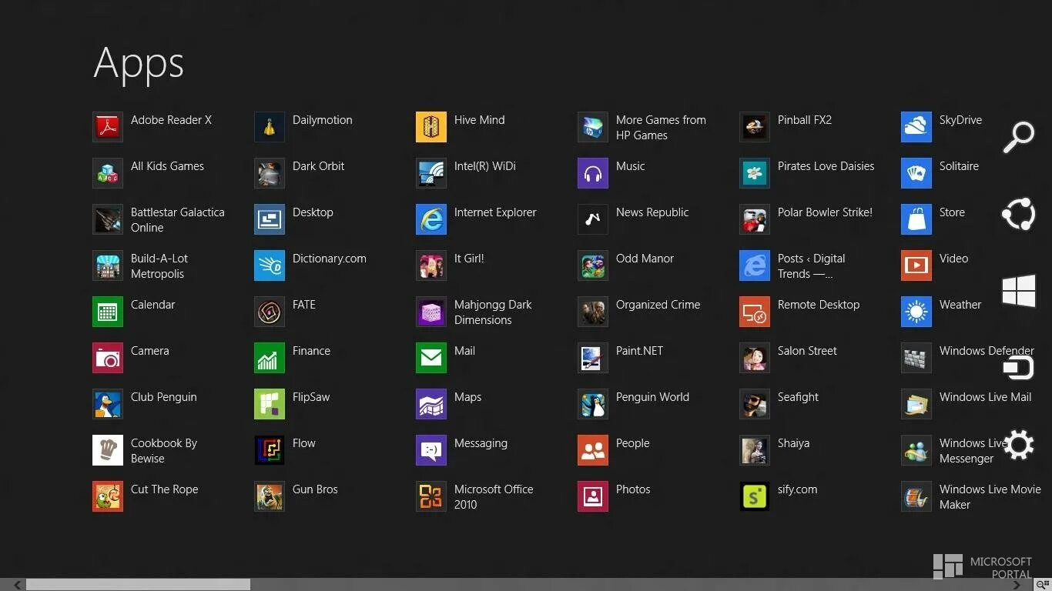Launch Polar Bowler Strike! icon
Image resolution: width=1052 pixels, height=591 pixels.
755,219
